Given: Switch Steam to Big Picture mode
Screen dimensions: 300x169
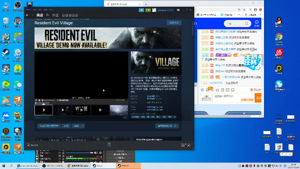Looking at the screenshot, I should 178,10.
